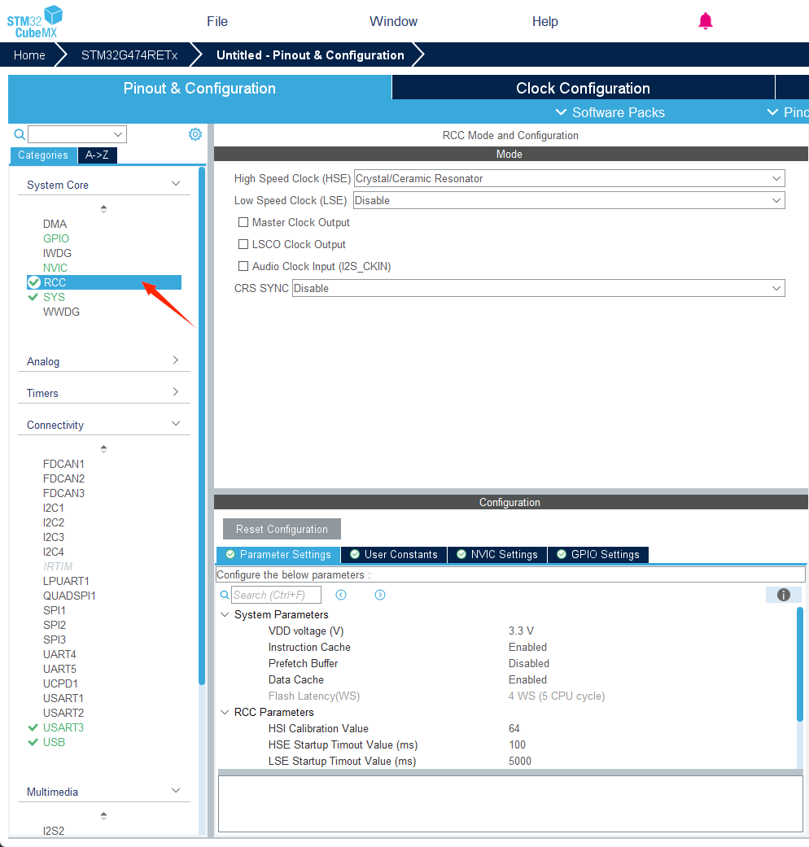Screen dimensions: 809x847
Task: Expand the Analog category
Action: click(x=176, y=360)
